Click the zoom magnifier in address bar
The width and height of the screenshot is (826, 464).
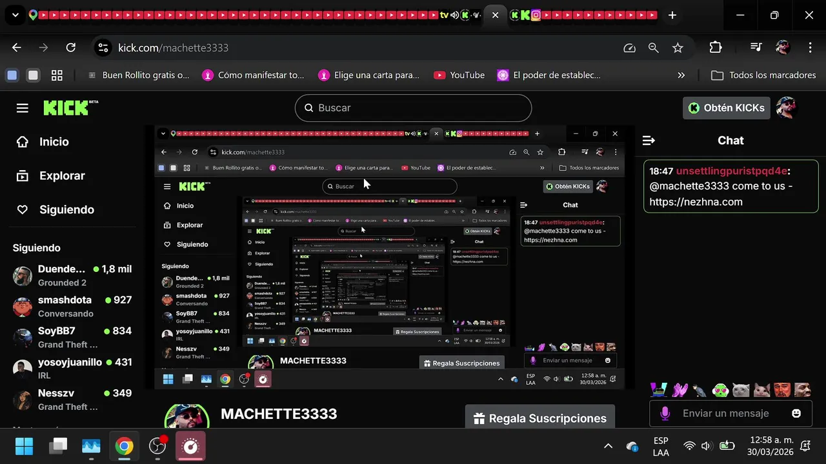point(654,48)
